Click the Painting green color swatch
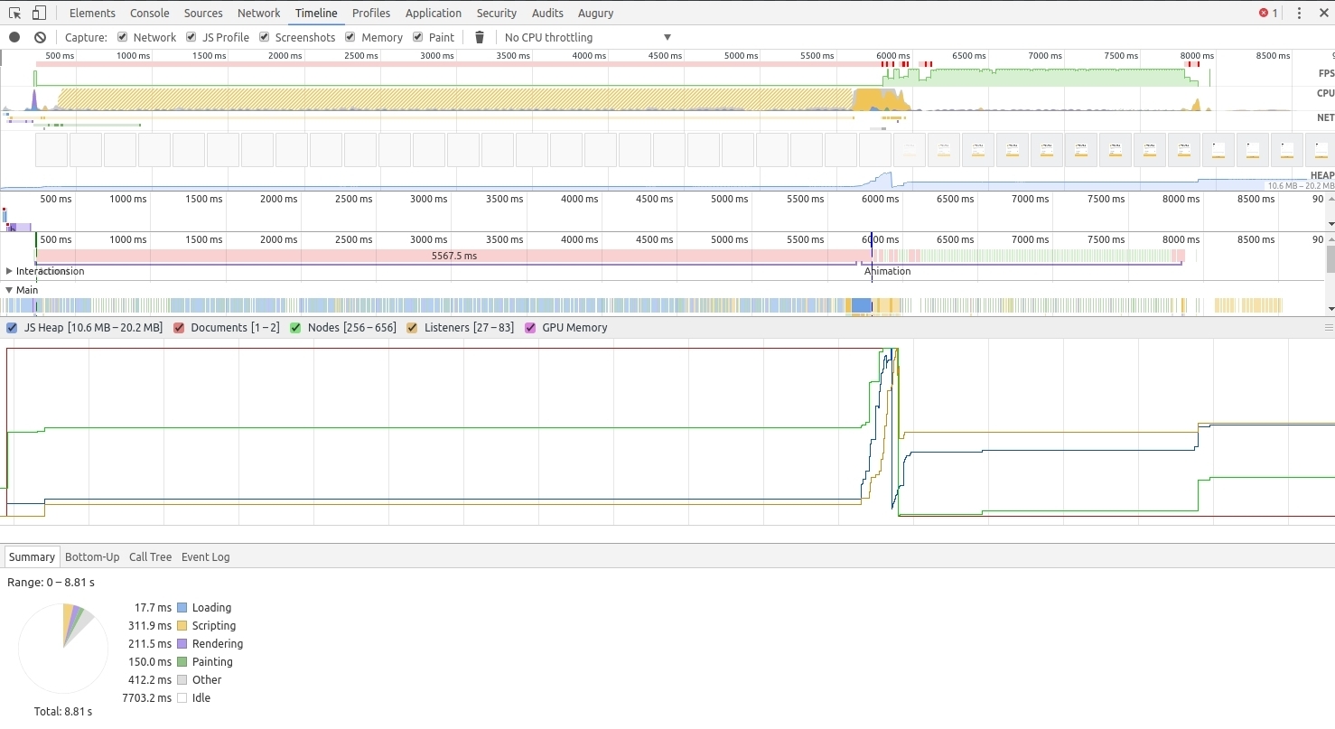 click(182, 662)
